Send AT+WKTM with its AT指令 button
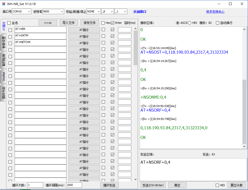Image resolution: width=248 pixels, height=190 pixels. [84, 36]
